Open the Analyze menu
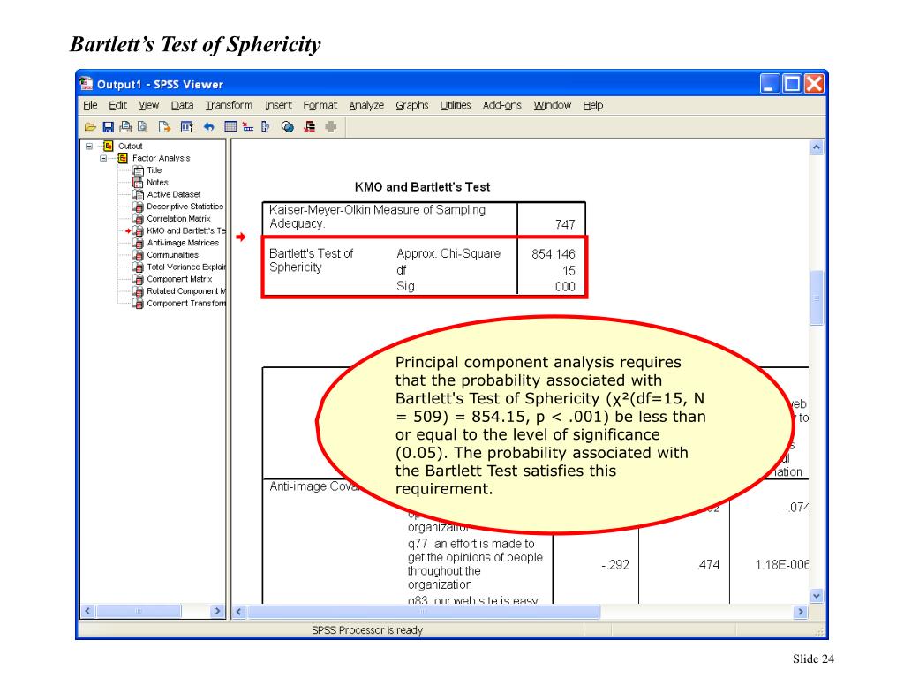The image size is (904, 678). [366, 105]
